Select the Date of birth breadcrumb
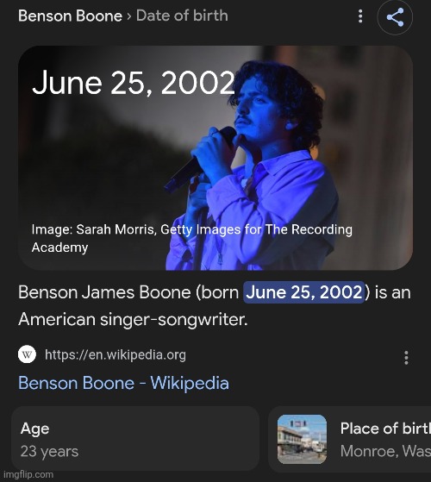431x482 pixels. [x=182, y=16]
